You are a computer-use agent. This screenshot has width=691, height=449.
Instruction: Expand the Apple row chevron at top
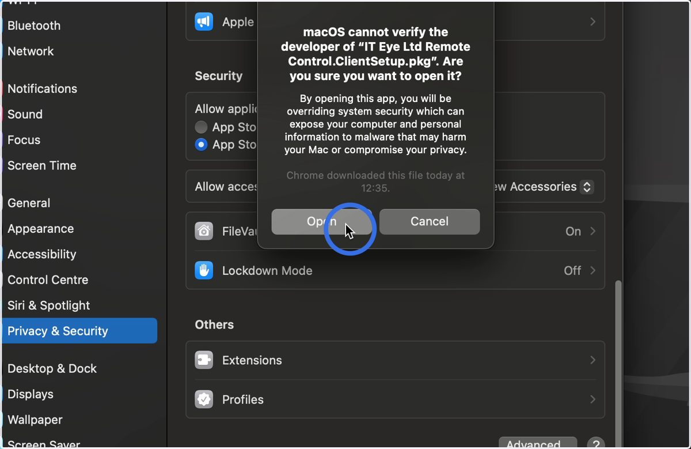pyautogui.click(x=593, y=22)
